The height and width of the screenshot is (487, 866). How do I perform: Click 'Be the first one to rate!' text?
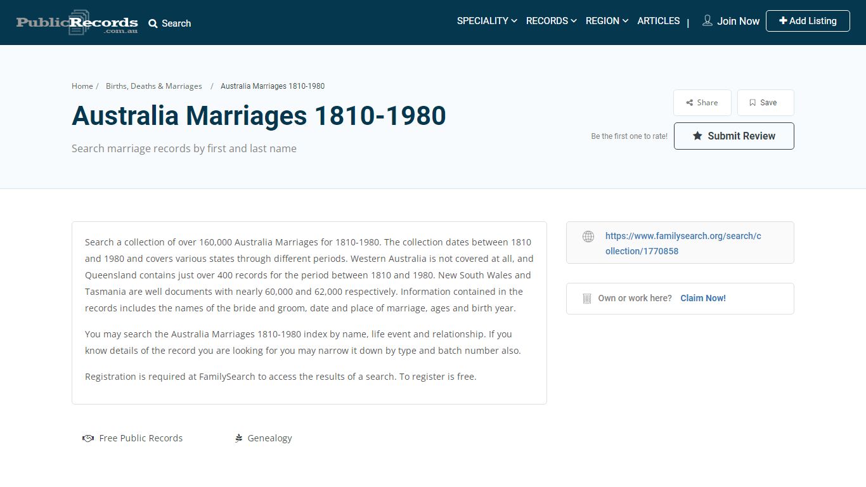click(629, 136)
